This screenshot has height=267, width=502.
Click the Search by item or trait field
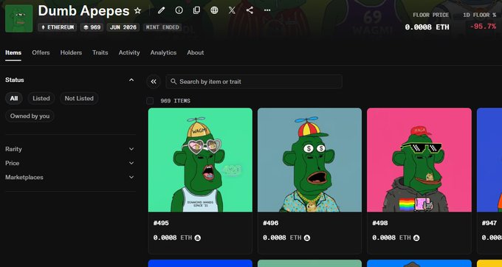point(254,82)
